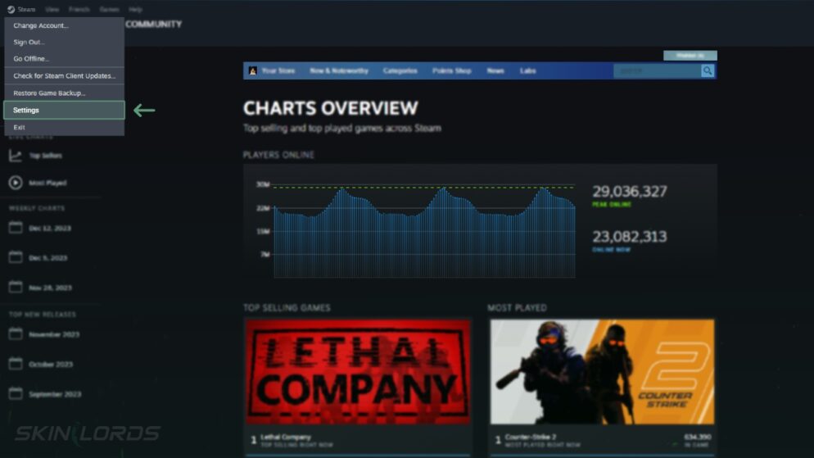This screenshot has width=814, height=458.
Task: Open the Dec 12, 2023 calendar icon
Action: coord(16,228)
